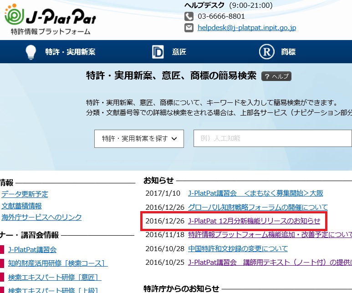The width and height of the screenshot is (352, 293).
Task: Click the light bulb patent icon
Action: (31, 52)
